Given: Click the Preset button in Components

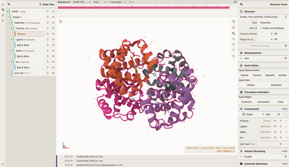Looking at the screenshot, I should coord(247,114).
